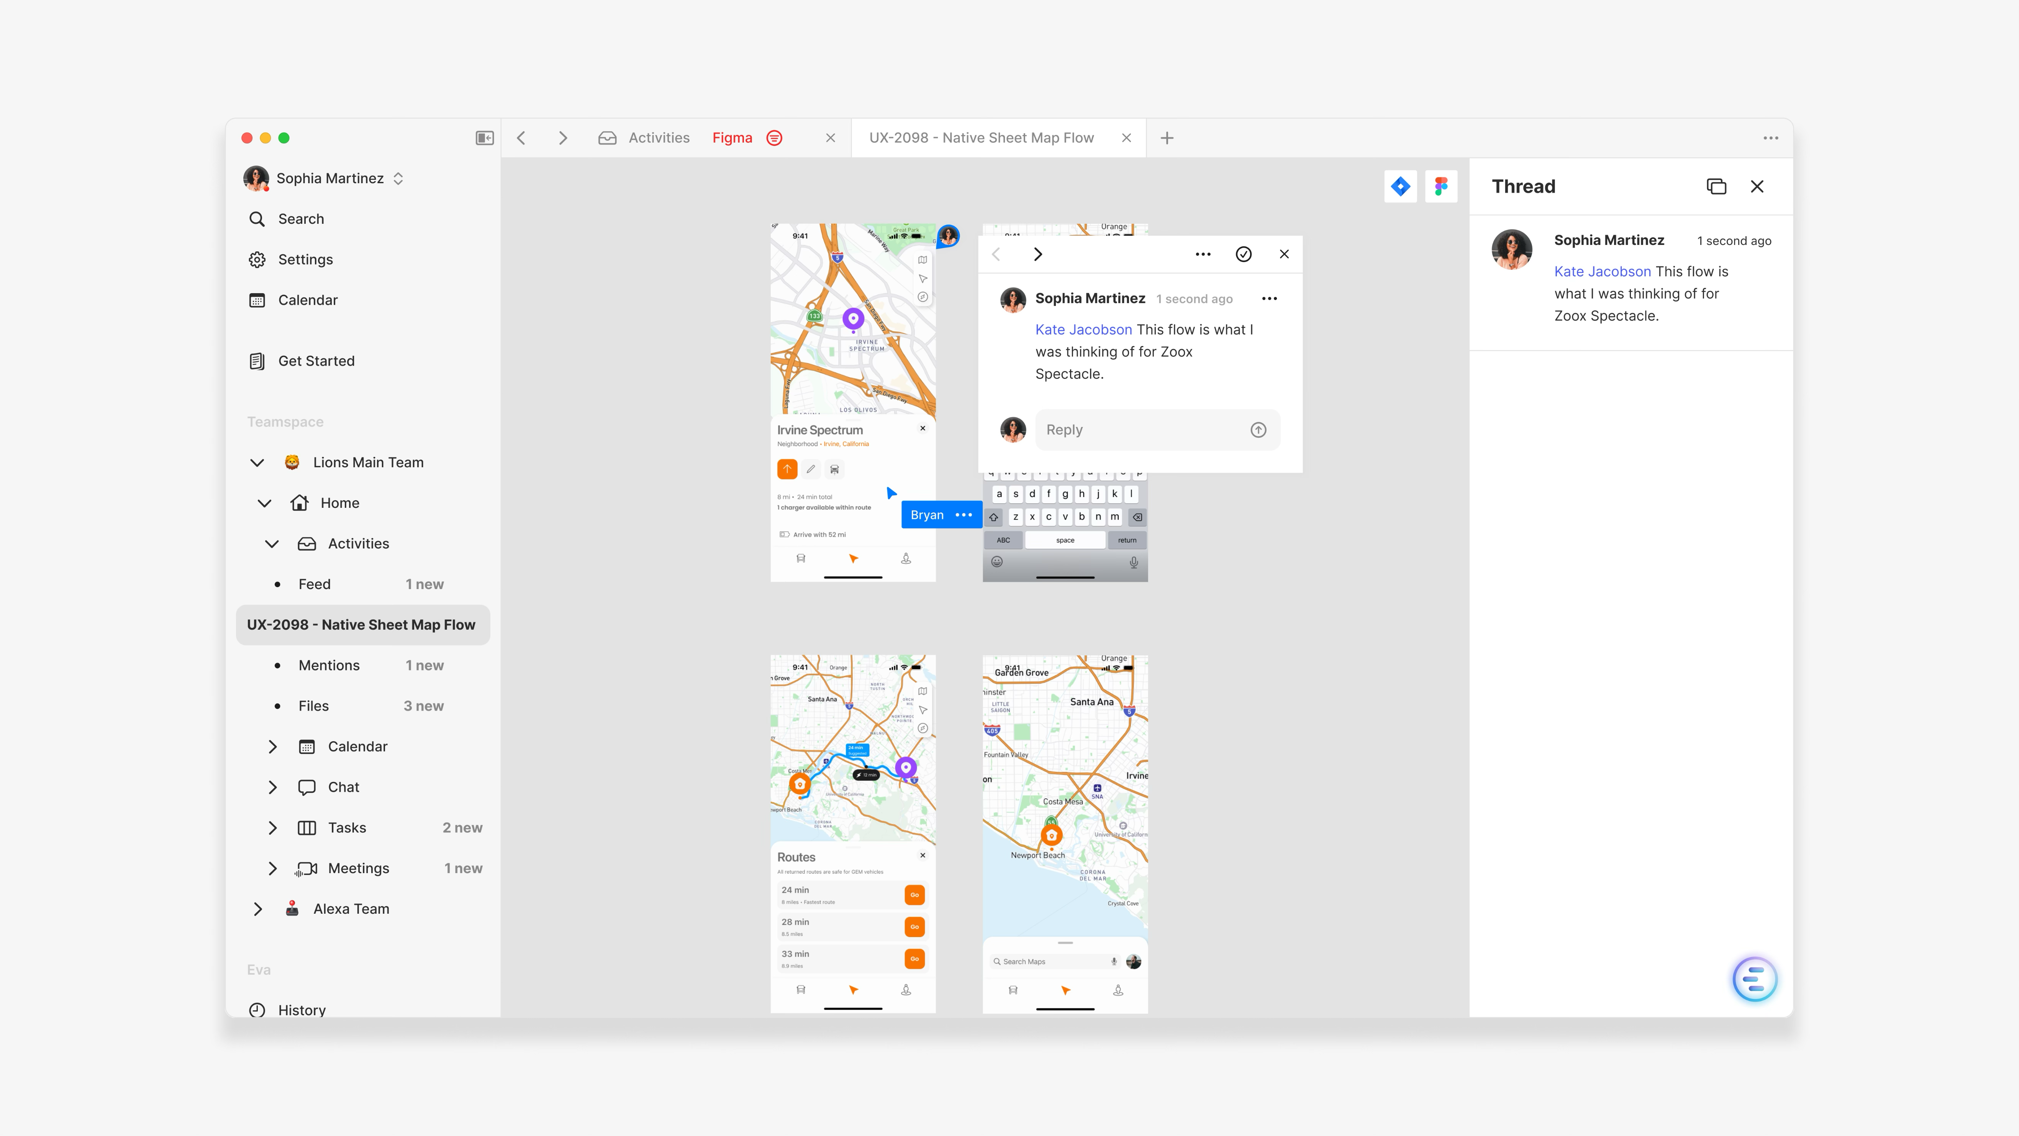Go to next comment arrow
The width and height of the screenshot is (2019, 1136).
tap(1038, 254)
